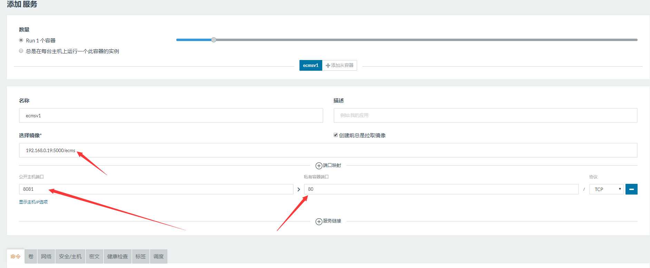
Task: Click the container count slider handle
Action: click(x=214, y=40)
